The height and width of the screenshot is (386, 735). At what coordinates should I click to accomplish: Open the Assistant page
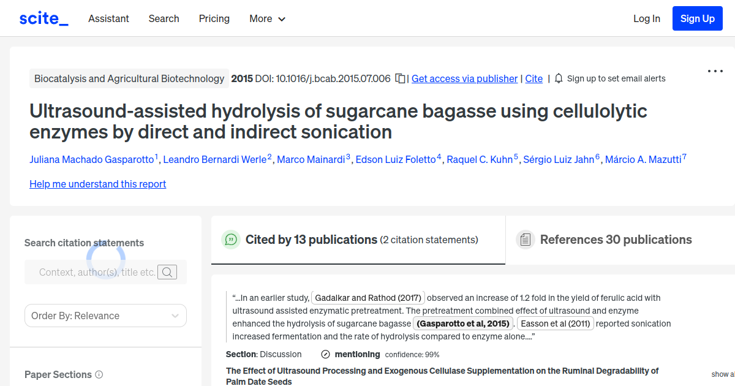108,19
